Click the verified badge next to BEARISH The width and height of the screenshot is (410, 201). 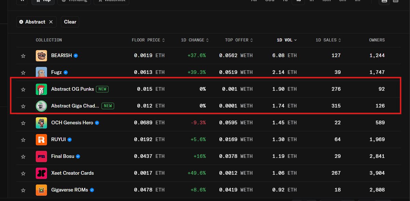(x=76, y=55)
